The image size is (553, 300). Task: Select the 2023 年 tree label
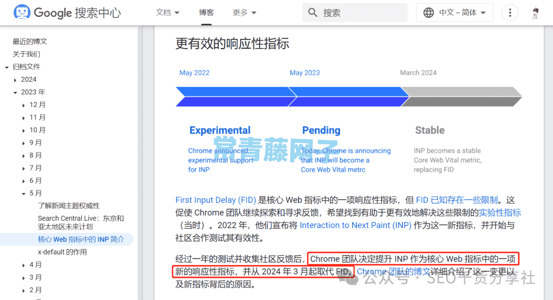click(x=33, y=92)
